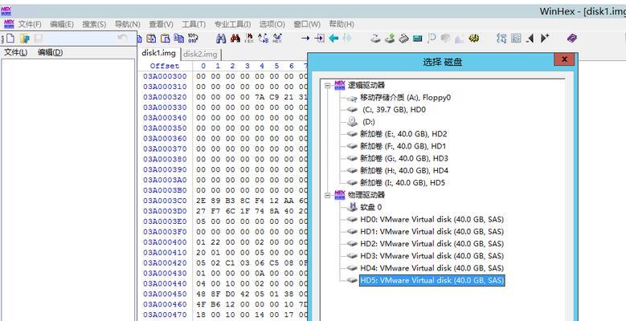Select 新加卷 (H:, 40.0 GB), HD4
626x321 pixels.
point(404,171)
